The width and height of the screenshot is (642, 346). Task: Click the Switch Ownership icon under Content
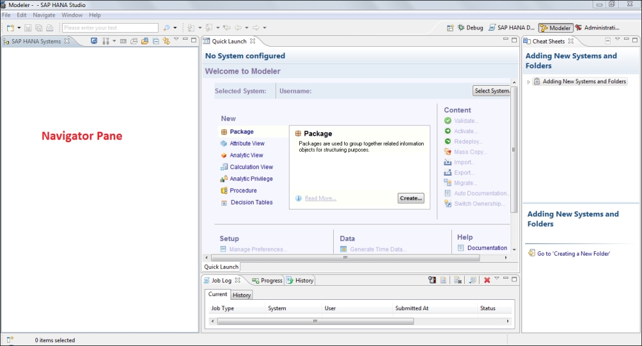[x=447, y=203]
